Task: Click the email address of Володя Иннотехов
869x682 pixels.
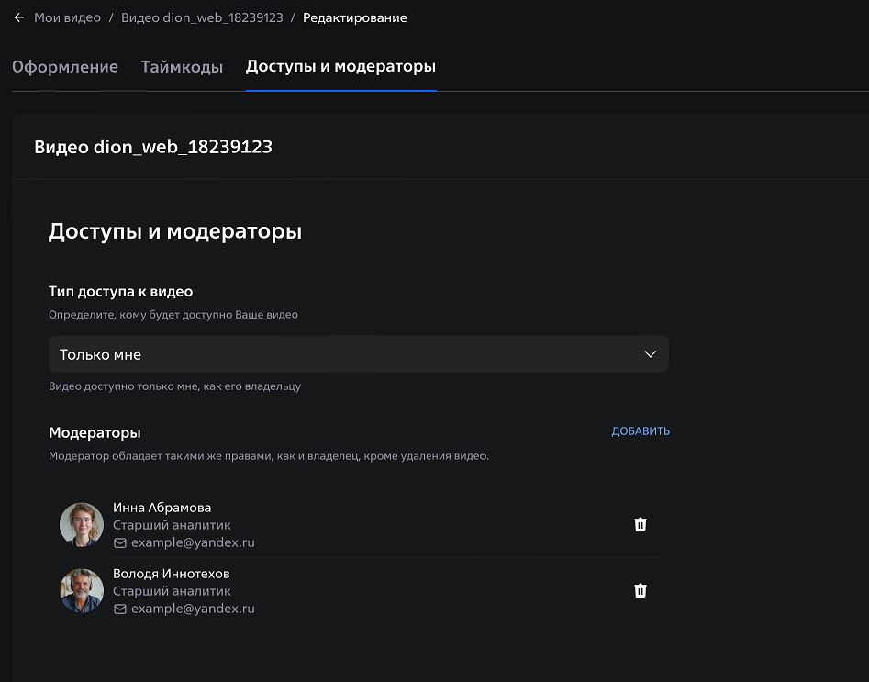Action: (193, 609)
